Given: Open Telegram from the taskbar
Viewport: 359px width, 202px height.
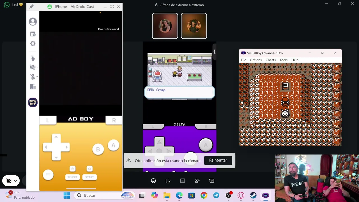Looking at the screenshot, I should point(216,196).
